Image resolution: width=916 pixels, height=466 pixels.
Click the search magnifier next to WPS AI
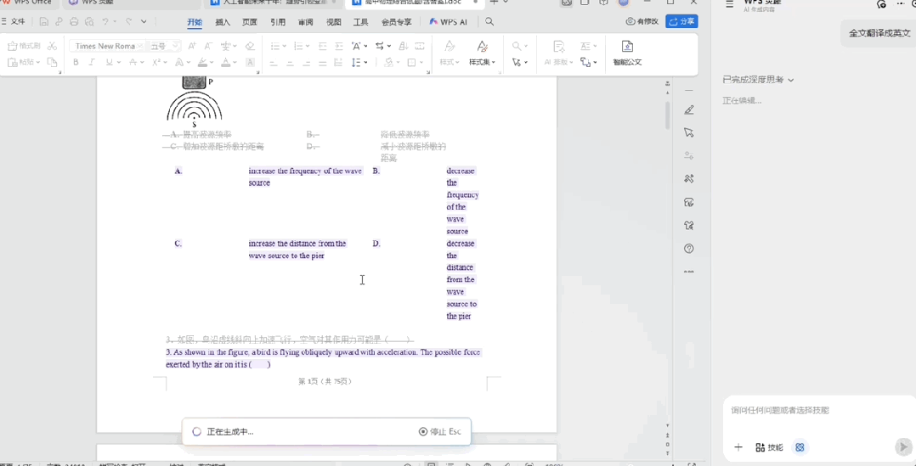[489, 21]
